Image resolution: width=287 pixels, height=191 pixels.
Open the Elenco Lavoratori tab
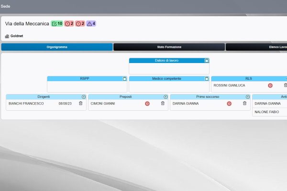click(256, 47)
